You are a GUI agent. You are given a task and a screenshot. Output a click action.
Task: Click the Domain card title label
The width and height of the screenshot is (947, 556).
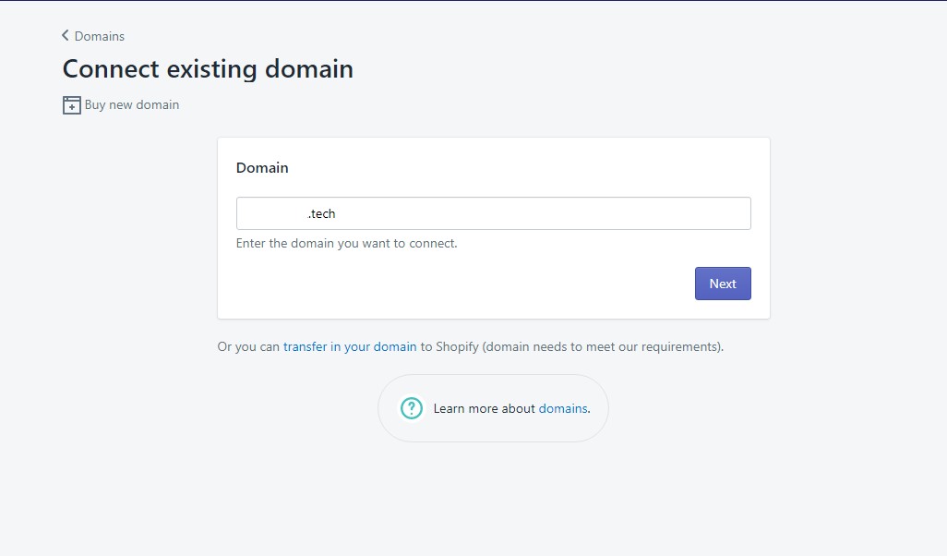(262, 168)
